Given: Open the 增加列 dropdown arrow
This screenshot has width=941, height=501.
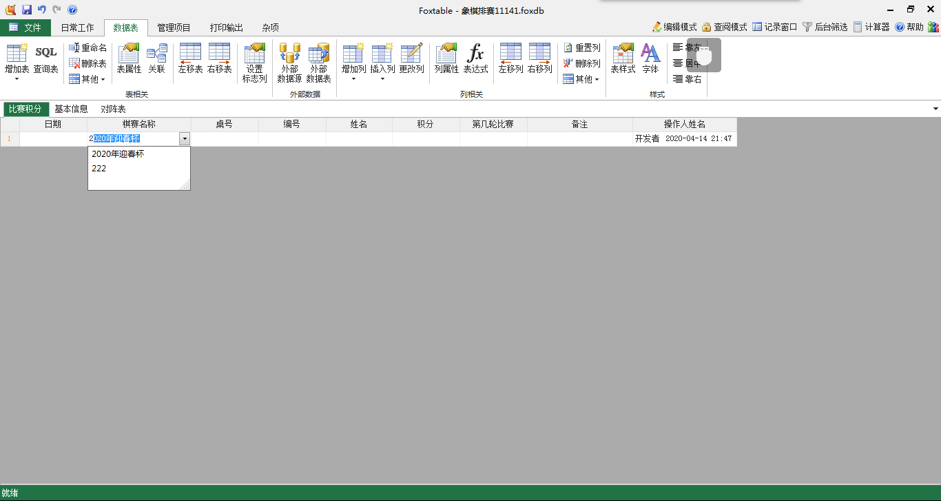Looking at the screenshot, I should pyautogui.click(x=353, y=79).
